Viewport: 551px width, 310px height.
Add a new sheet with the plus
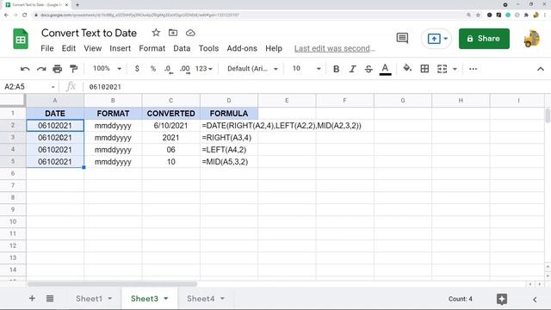(32, 299)
